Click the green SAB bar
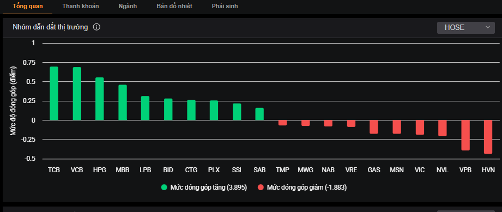 pyautogui.click(x=259, y=114)
